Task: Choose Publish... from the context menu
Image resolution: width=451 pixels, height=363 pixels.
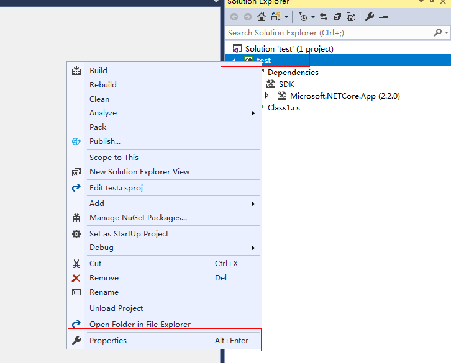Action: click(164, 141)
